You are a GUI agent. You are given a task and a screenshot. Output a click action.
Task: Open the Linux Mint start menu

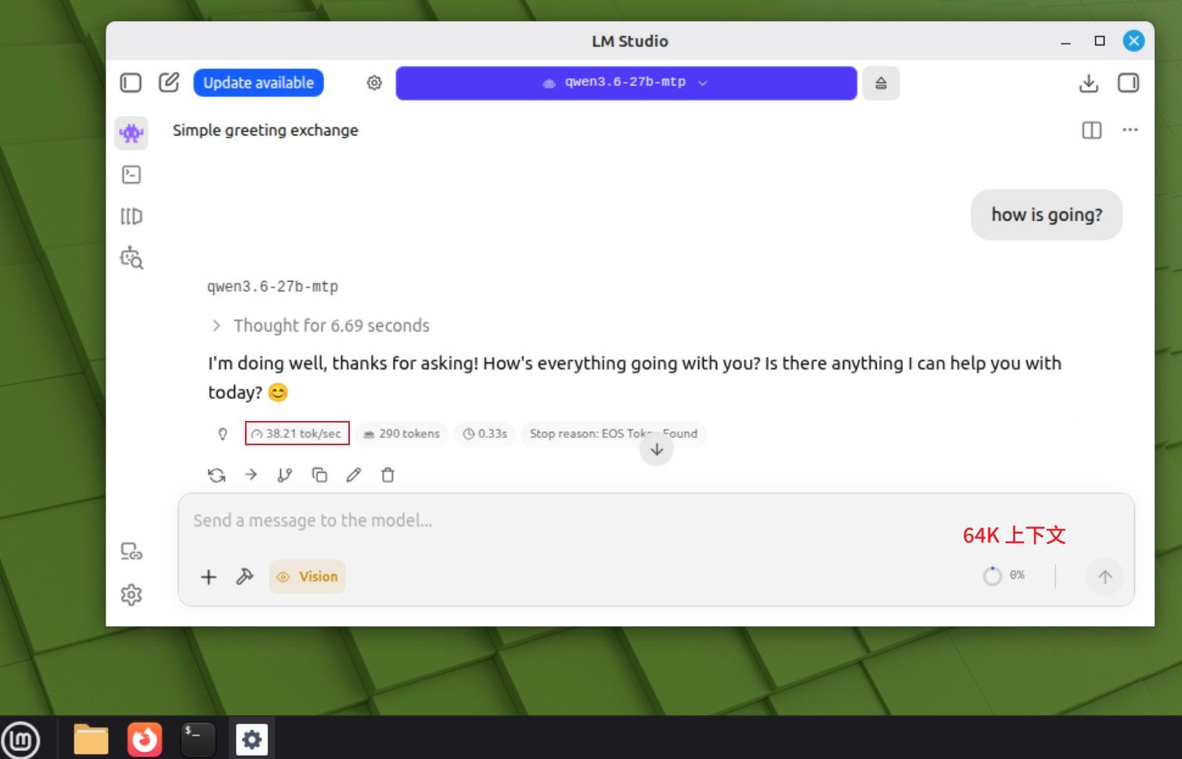click(21, 739)
